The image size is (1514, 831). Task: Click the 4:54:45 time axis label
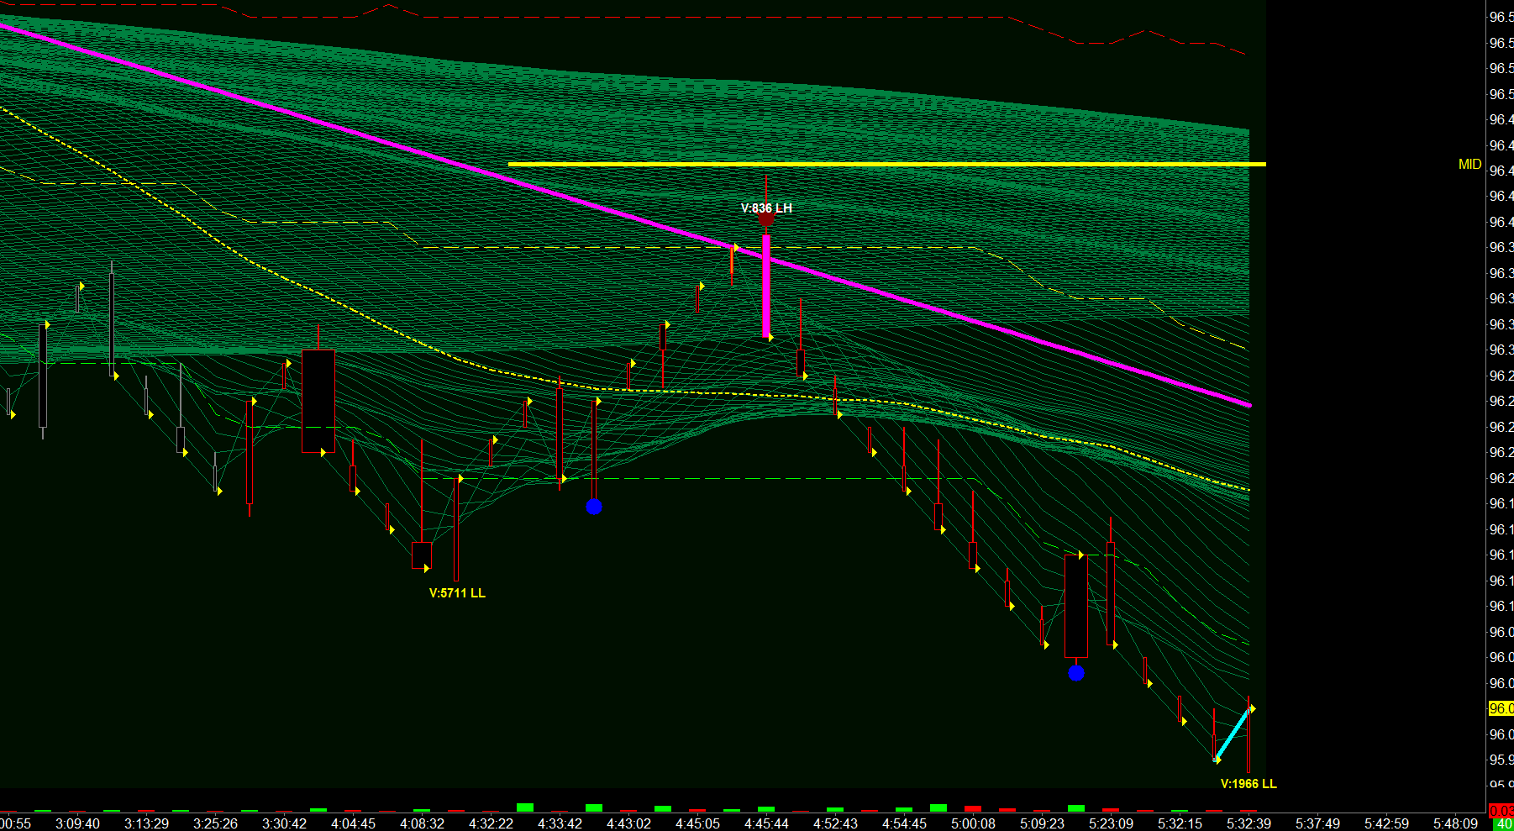tap(904, 823)
